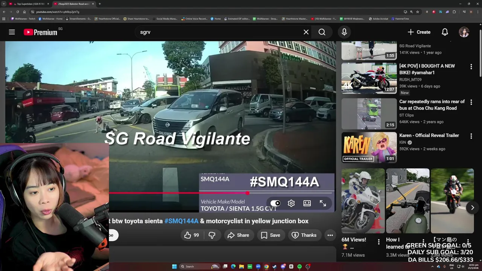482x271 pixels.
Task: Open Spotify from the taskbar
Action: click(x=299, y=266)
